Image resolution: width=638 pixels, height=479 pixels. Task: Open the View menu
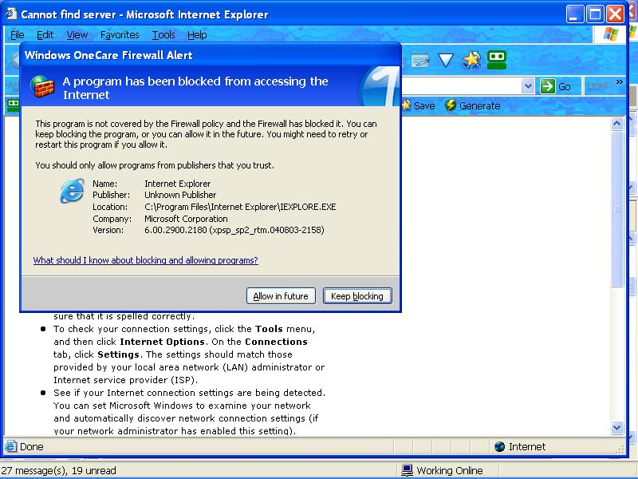click(x=77, y=35)
